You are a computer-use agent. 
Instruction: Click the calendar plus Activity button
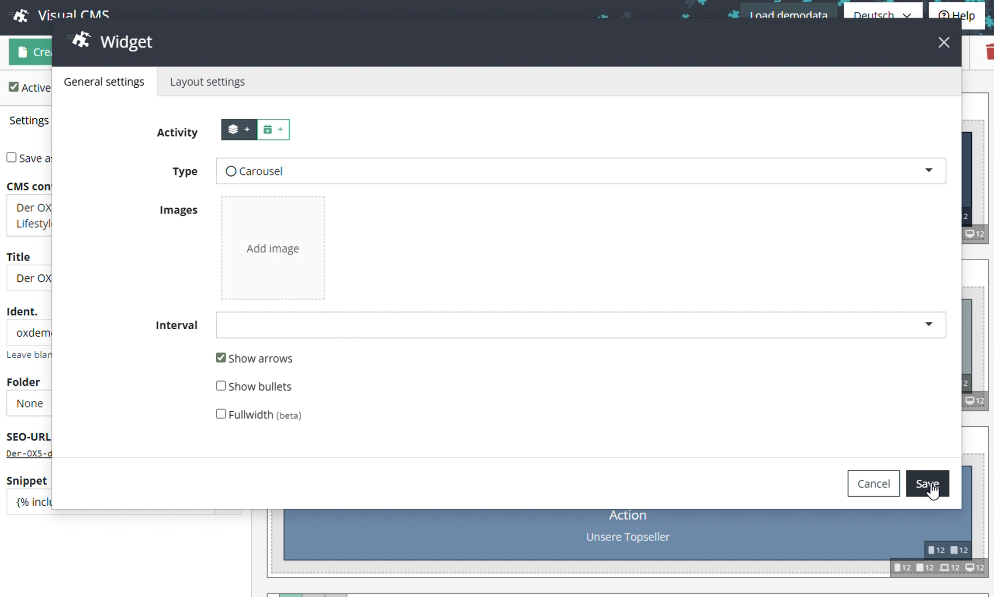(x=273, y=130)
